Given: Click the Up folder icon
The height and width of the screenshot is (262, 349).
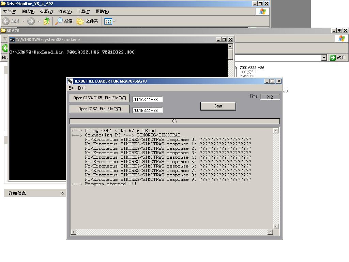Looking at the screenshot, I should [47, 21].
